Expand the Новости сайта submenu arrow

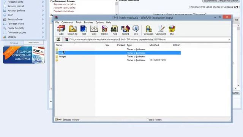tap(43, 2)
